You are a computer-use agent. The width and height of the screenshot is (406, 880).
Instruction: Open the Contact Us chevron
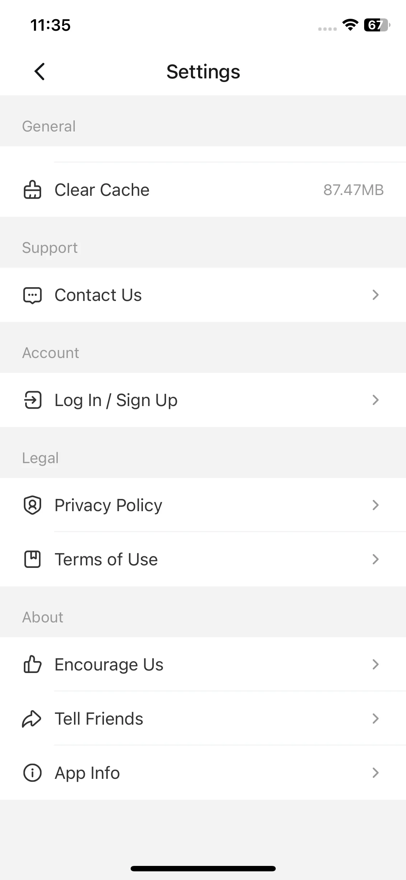[375, 295]
